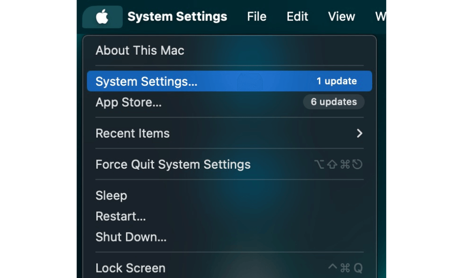The width and height of the screenshot is (463, 278).
Task: Click the Force Quit keyboard shortcut glyphs
Action: click(338, 164)
